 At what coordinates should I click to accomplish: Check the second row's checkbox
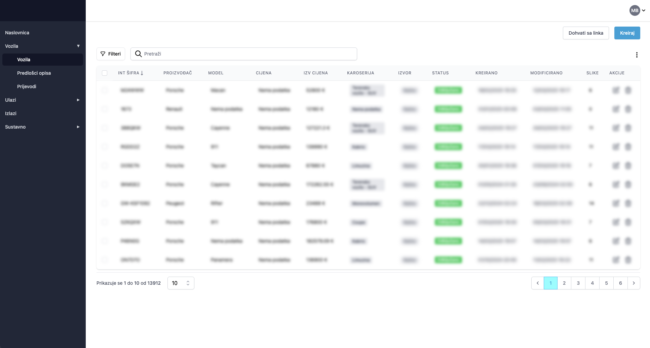[105, 109]
